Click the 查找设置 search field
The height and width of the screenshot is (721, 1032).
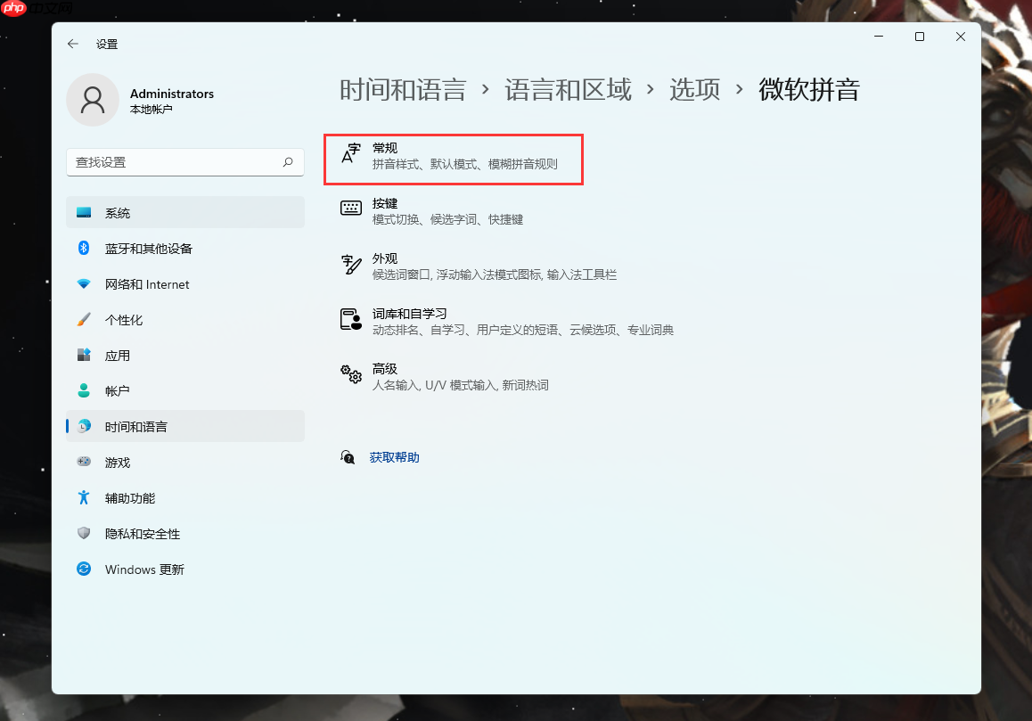coord(185,162)
